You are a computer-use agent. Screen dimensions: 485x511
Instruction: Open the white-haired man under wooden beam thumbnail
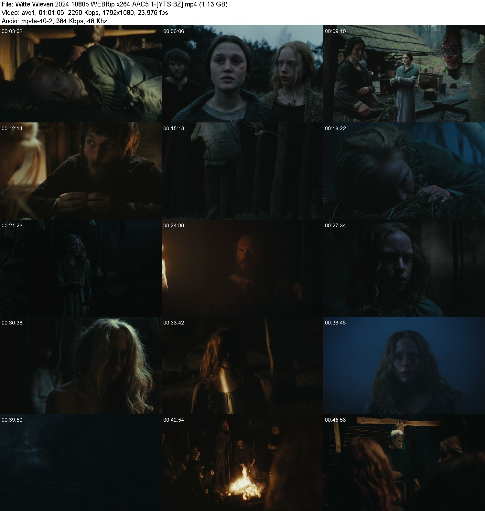404,462
